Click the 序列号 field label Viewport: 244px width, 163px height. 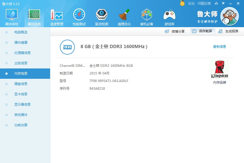click(x=65, y=89)
